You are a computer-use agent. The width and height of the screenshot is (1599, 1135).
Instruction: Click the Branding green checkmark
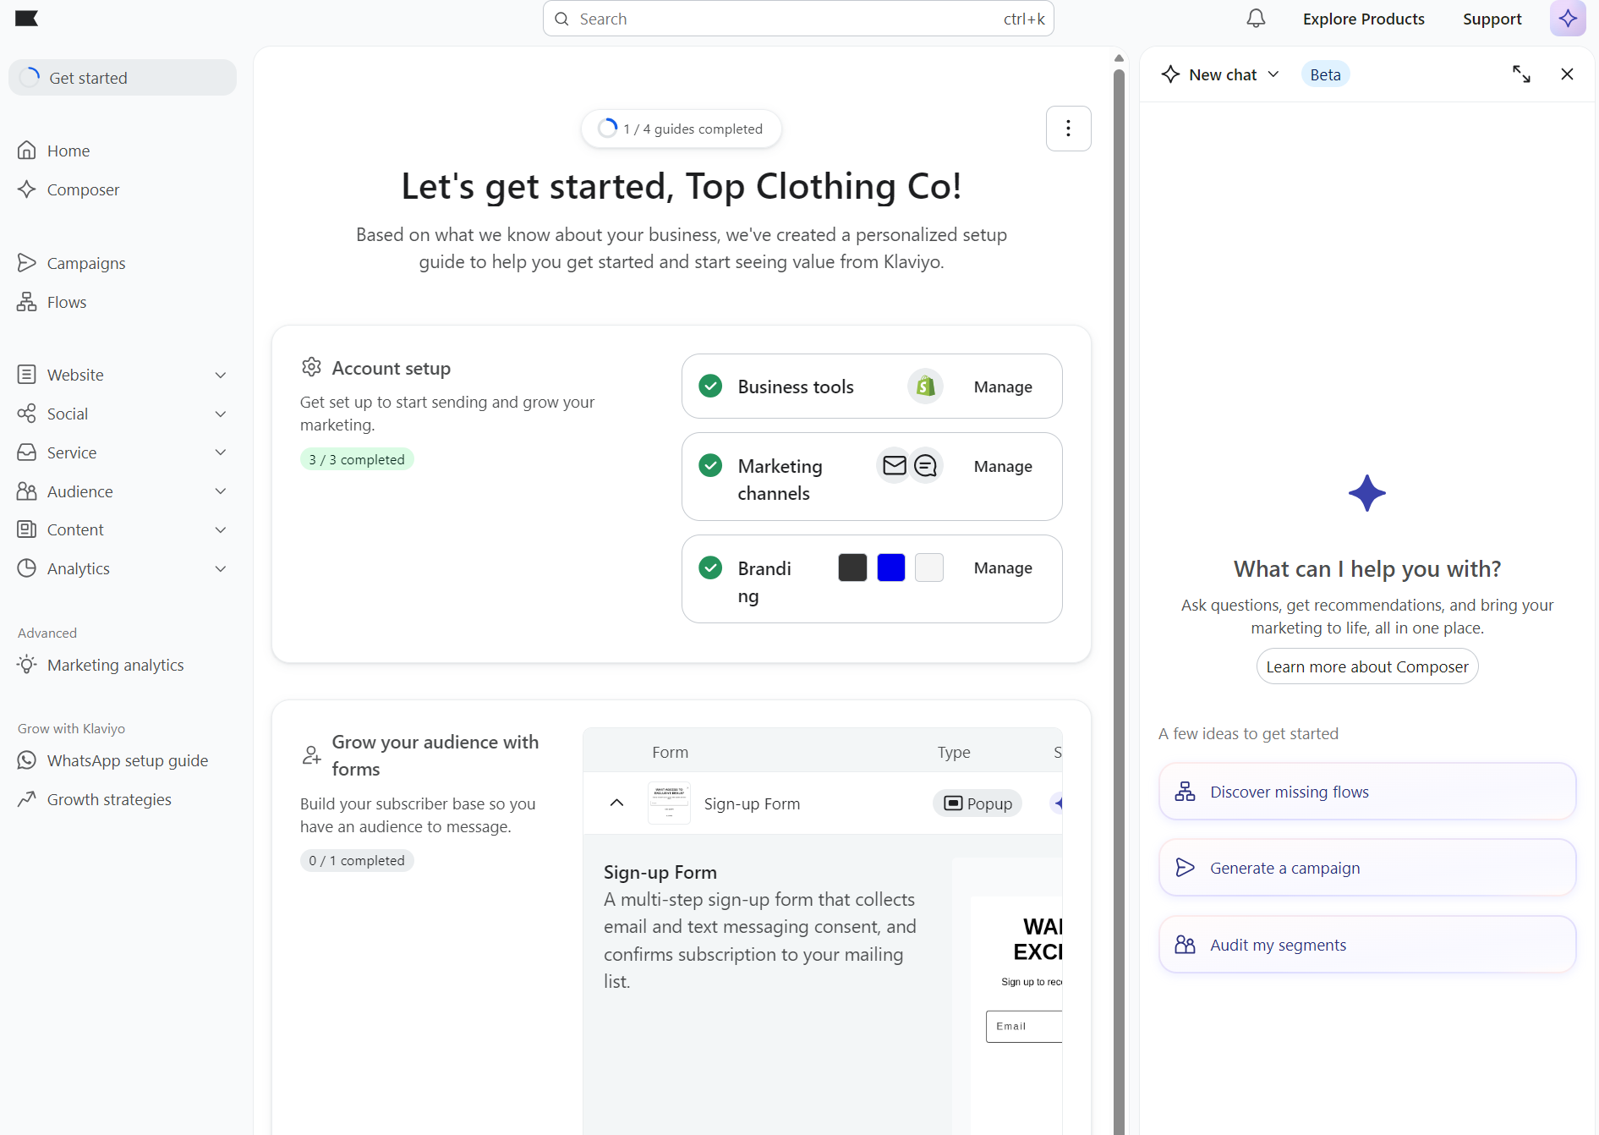[710, 567]
